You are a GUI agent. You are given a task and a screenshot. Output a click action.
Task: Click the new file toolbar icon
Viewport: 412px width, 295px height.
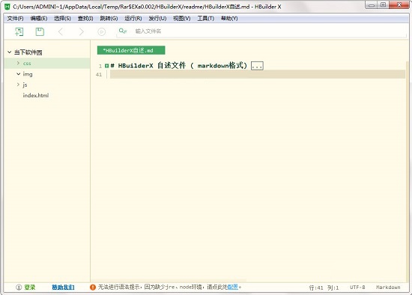[x=19, y=31]
